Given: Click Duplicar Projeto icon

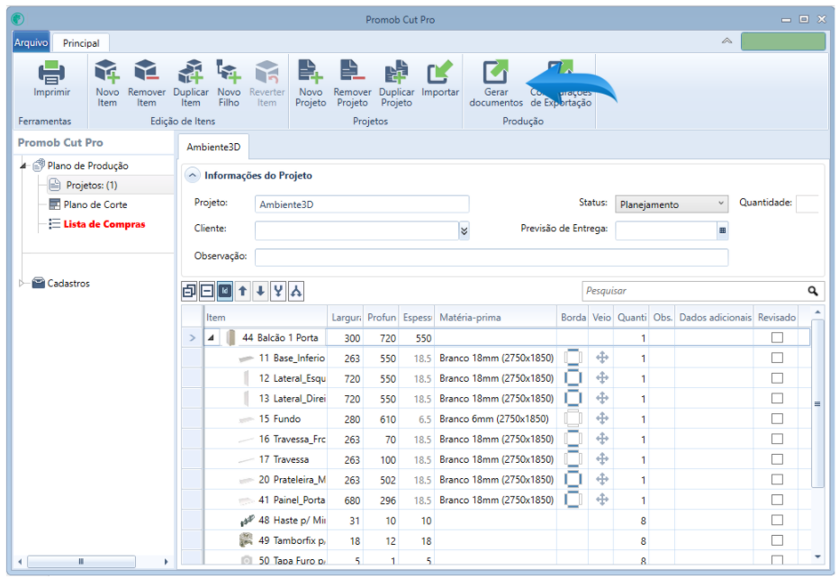Looking at the screenshot, I should pyautogui.click(x=396, y=72).
